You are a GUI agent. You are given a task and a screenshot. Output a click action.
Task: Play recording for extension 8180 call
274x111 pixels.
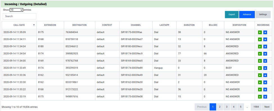coord(260,47)
